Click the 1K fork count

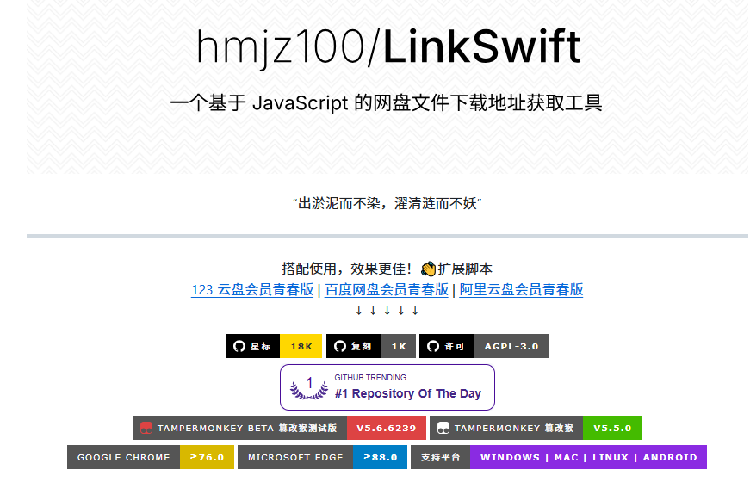399,346
